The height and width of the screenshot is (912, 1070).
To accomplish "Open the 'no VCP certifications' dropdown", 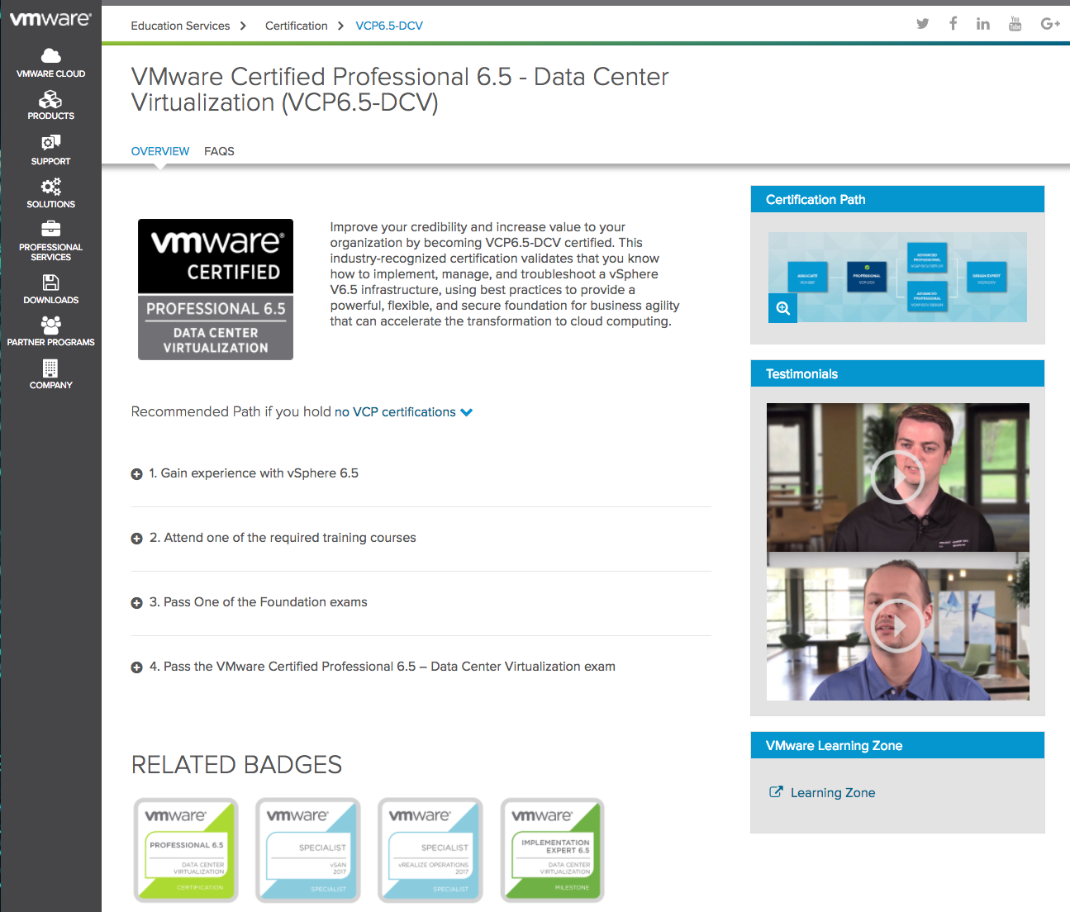I will tap(403, 412).
